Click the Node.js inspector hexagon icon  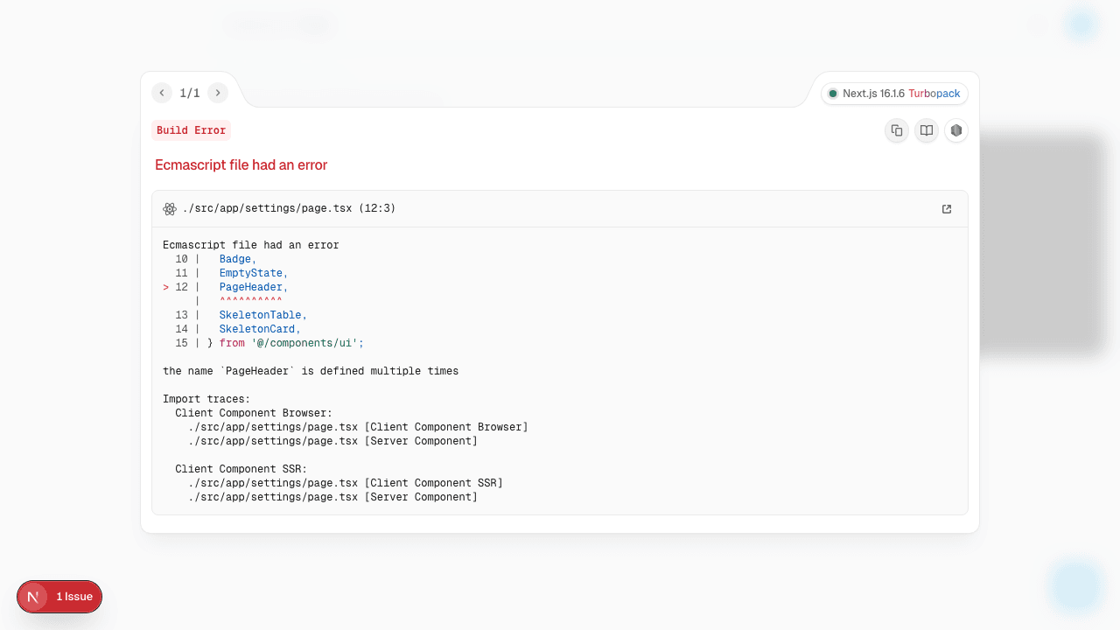point(956,130)
